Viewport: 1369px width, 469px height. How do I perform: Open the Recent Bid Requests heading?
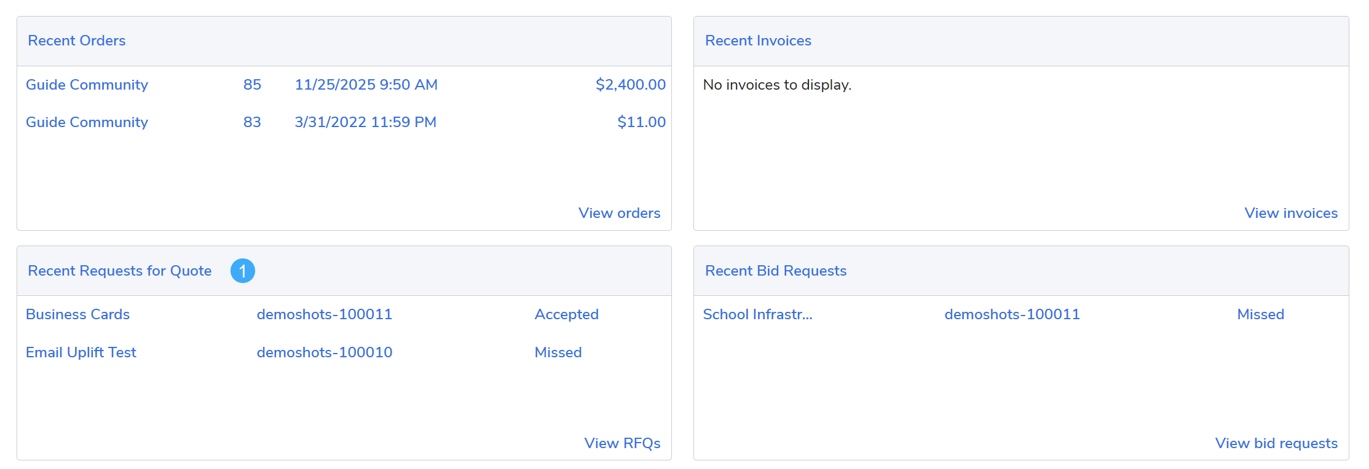click(x=775, y=271)
